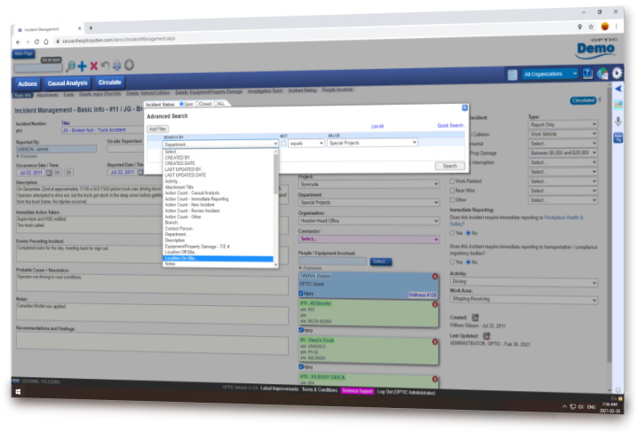
Task: Select Yes for Workplace Health reporting
Action: [452, 232]
